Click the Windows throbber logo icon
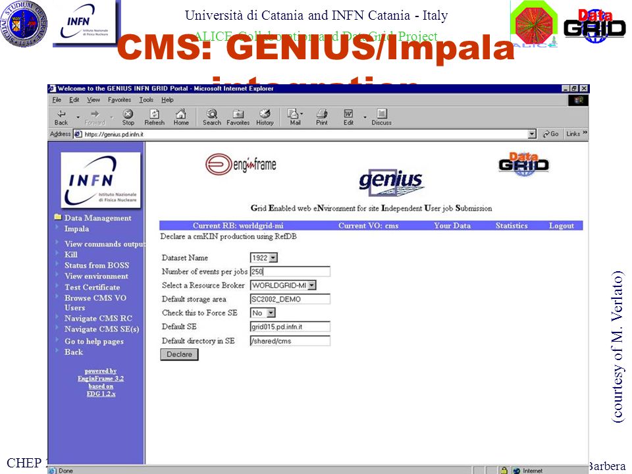 coord(579,100)
